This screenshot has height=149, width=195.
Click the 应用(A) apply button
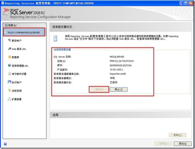pyautogui.click(x=163, y=144)
